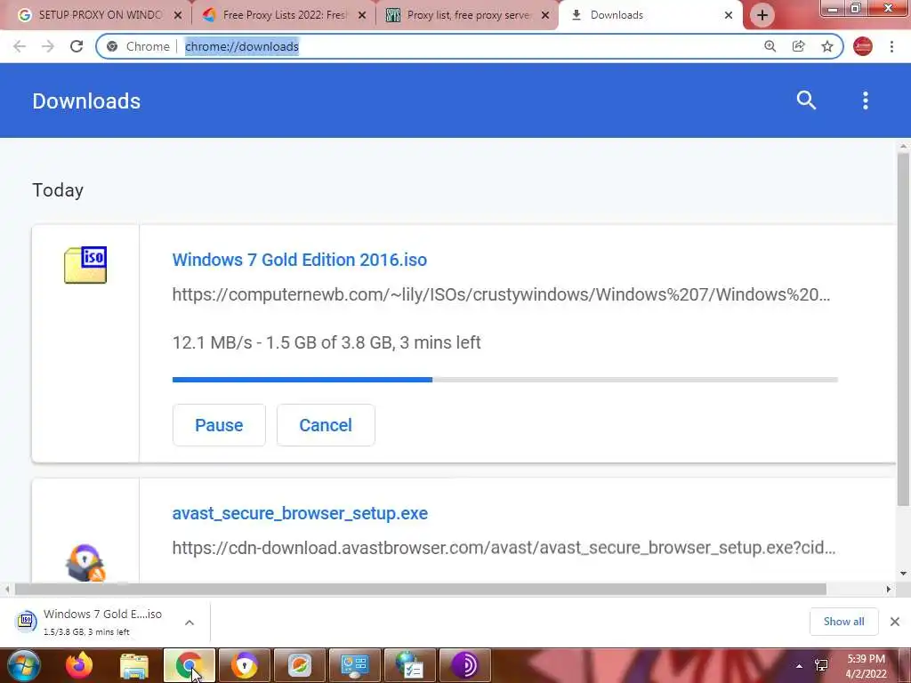911x683 pixels.
Task: Click the Windows 7 Gold E....iso shelf item
Action: [103, 622]
